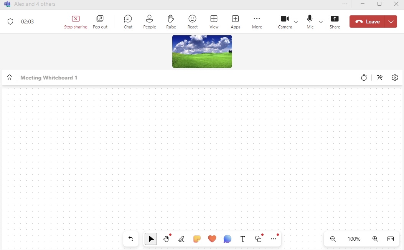Viewport: 404px width, 250px height.
Task: Open the Shapes tool
Action: (258, 239)
